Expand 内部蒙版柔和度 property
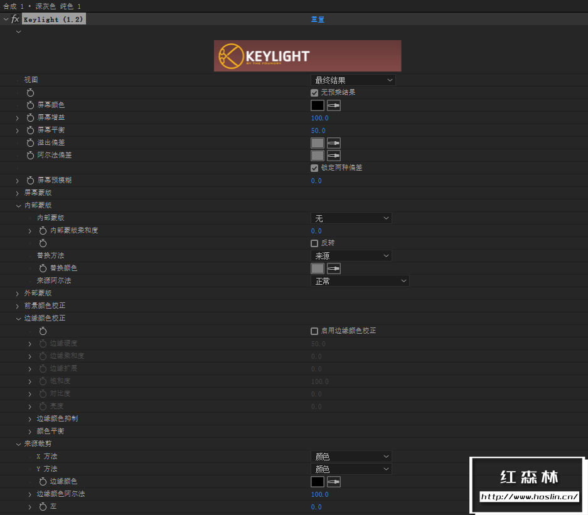 coord(30,231)
